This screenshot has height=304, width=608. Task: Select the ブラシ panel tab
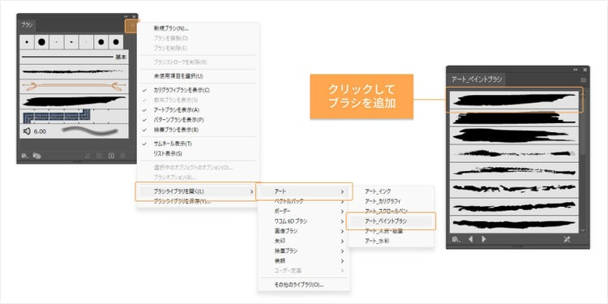pos(27,25)
